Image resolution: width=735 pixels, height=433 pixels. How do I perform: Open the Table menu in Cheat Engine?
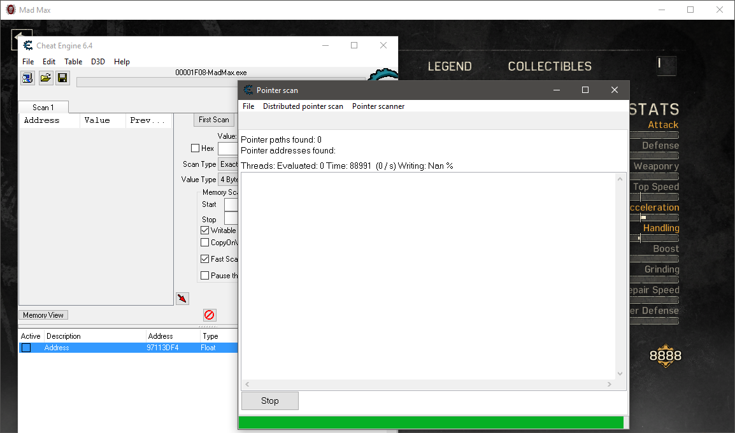click(x=73, y=62)
